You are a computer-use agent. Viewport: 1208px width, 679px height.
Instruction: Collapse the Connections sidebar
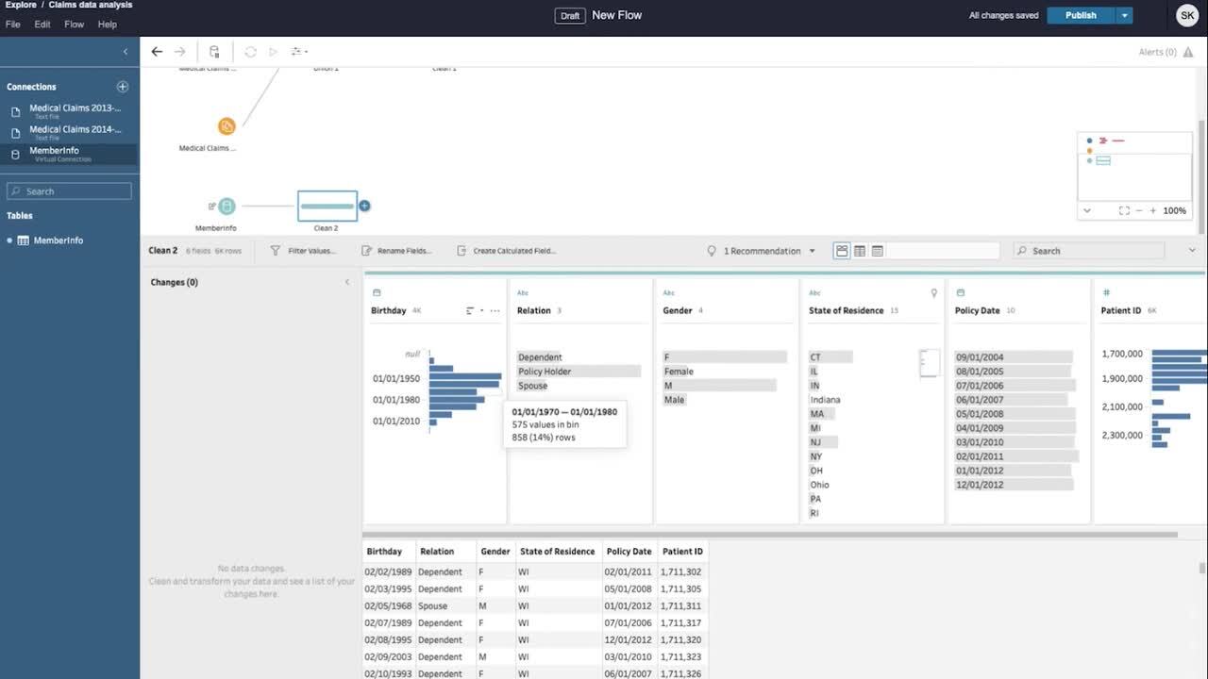point(126,52)
